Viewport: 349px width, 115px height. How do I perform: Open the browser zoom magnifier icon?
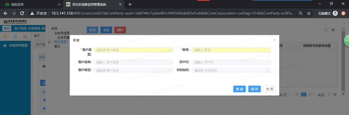[301, 13]
